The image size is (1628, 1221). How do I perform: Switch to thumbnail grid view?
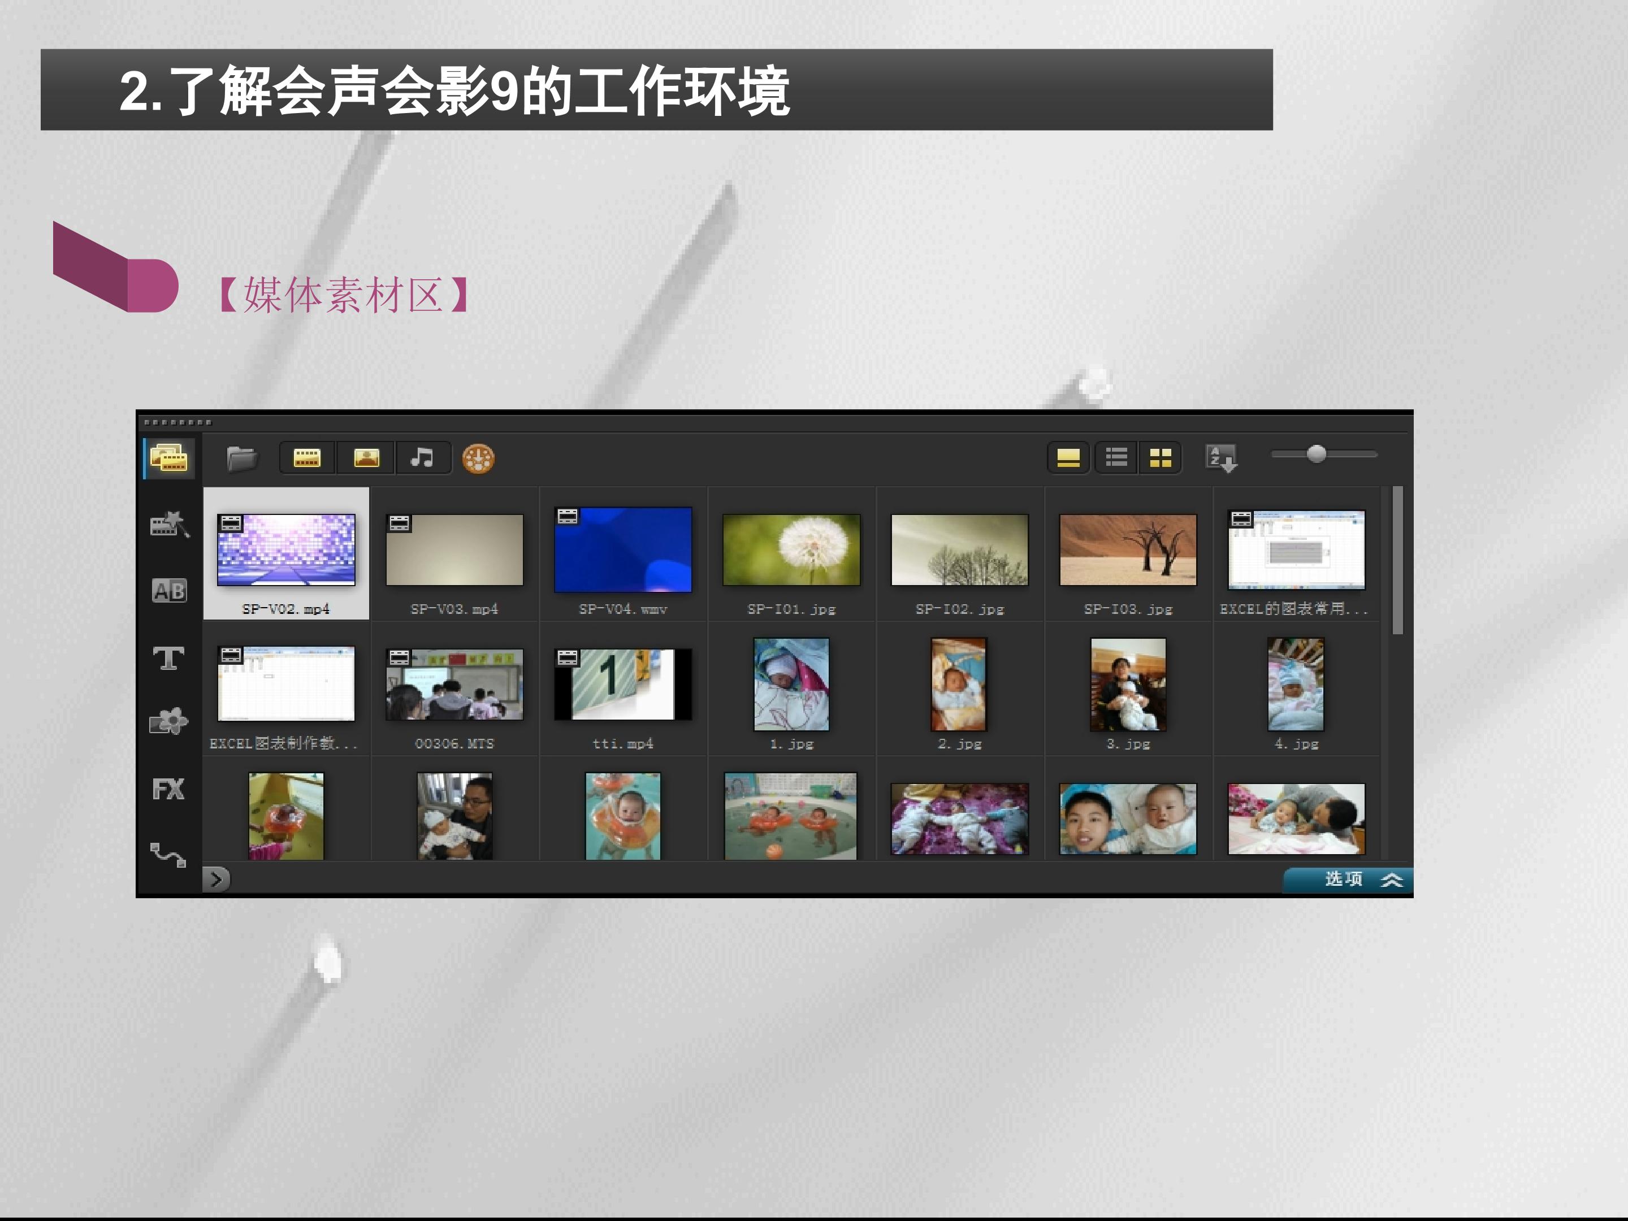(x=1160, y=458)
